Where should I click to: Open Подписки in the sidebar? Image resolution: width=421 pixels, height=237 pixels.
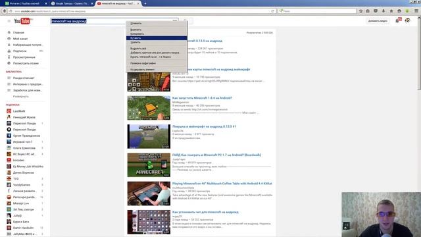tap(20, 51)
